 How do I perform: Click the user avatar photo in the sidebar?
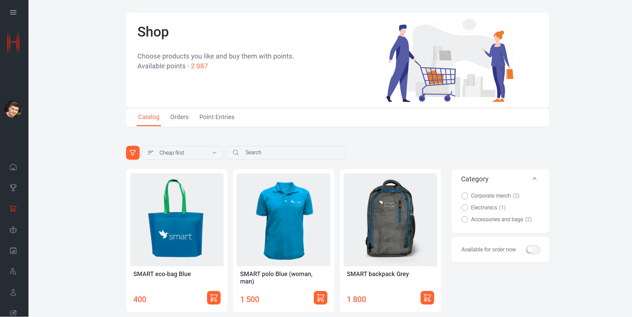(x=13, y=109)
